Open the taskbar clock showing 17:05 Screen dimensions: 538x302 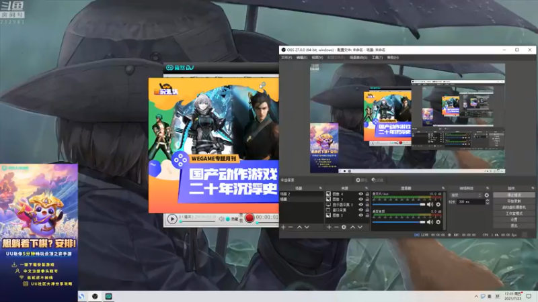[x=513, y=296]
